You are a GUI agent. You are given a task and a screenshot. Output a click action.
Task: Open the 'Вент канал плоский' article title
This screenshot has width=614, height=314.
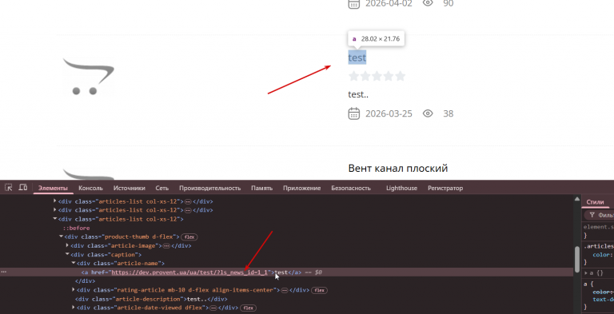[x=398, y=169]
